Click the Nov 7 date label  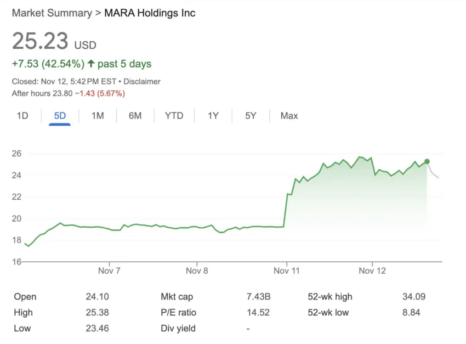(x=110, y=271)
